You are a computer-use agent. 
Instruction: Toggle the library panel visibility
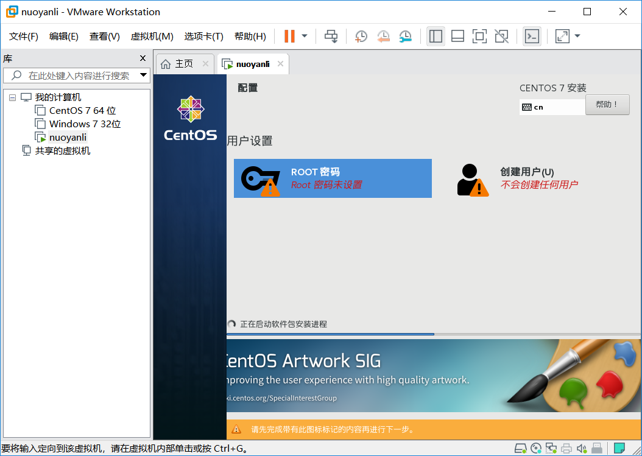pyautogui.click(x=436, y=37)
